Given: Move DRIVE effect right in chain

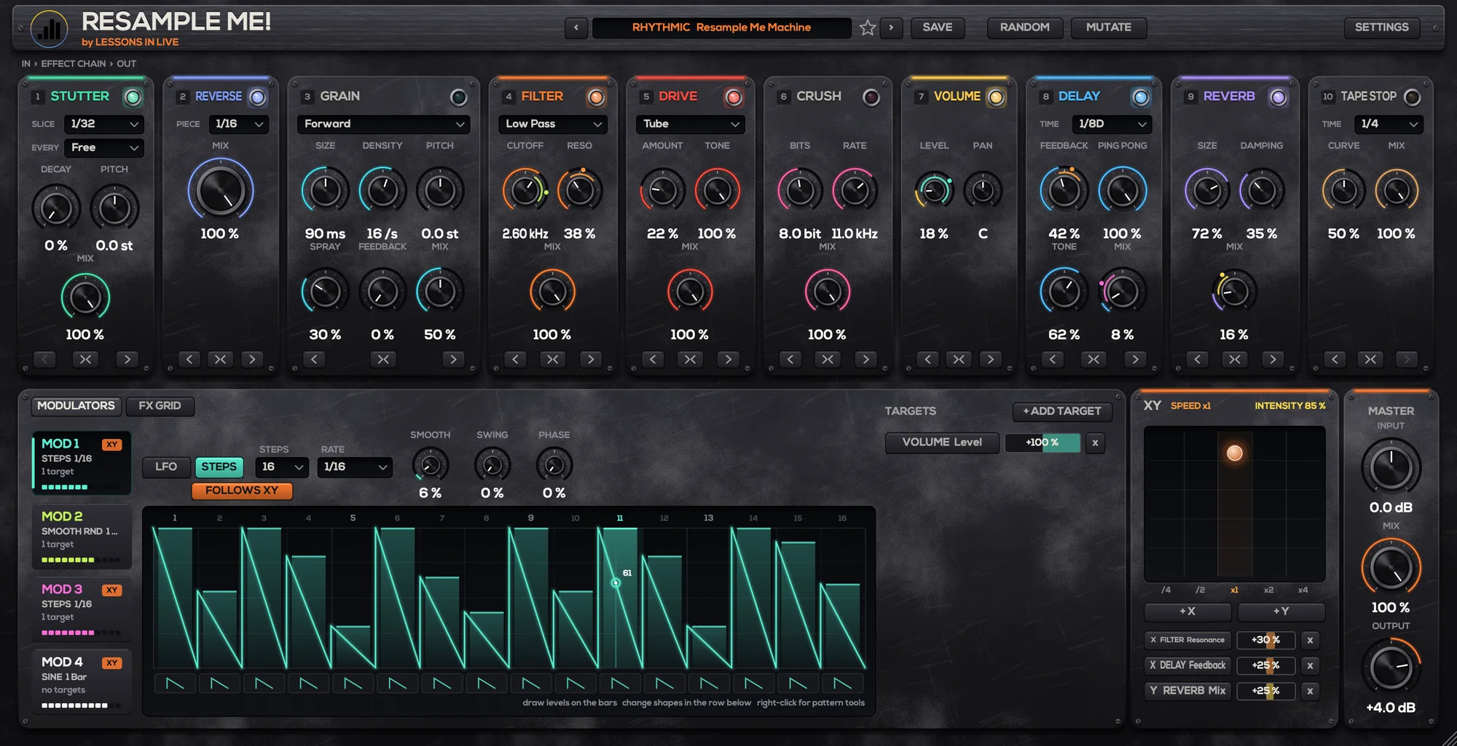Looking at the screenshot, I should tap(728, 359).
